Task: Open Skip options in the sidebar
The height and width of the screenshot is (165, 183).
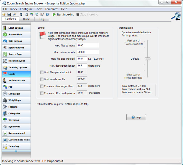Action: point(16,41)
